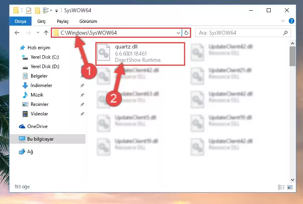Click the pin icon next to Müzik
303x204 pixels.
click(82, 95)
